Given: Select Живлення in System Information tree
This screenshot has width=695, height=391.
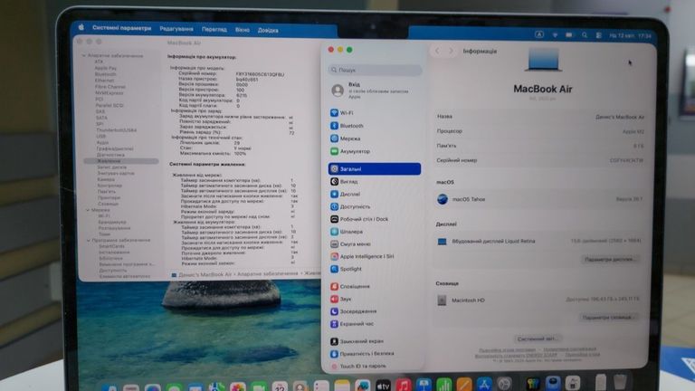Looking at the screenshot, I should [x=121, y=161].
